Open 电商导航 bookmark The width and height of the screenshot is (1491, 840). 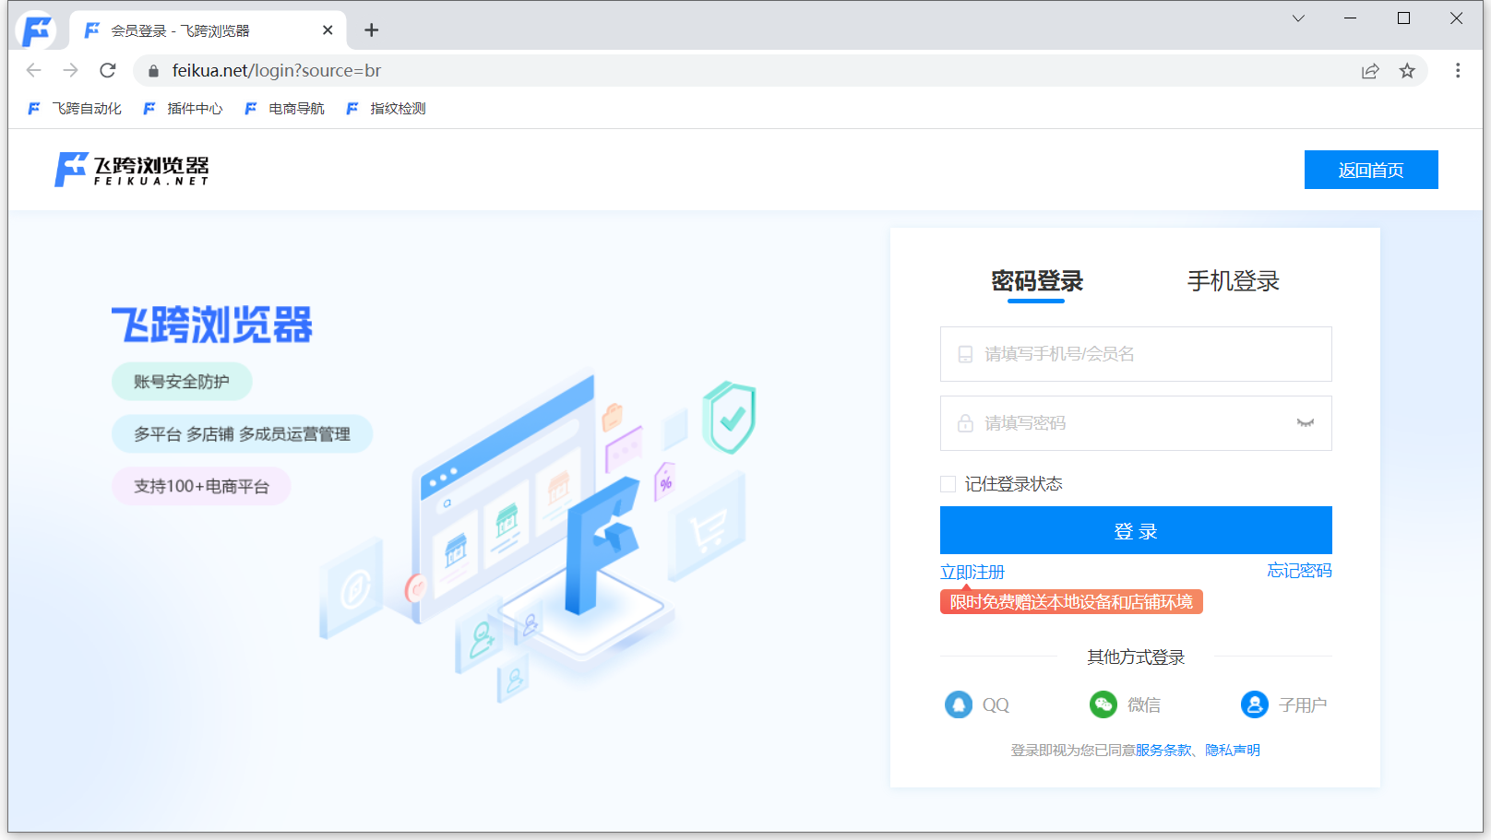tap(284, 109)
